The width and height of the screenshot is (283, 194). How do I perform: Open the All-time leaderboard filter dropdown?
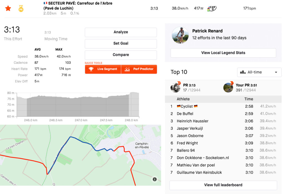(259, 72)
